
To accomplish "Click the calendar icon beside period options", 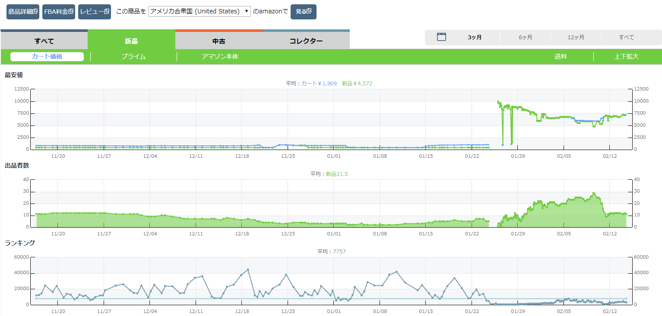I will click(x=441, y=37).
